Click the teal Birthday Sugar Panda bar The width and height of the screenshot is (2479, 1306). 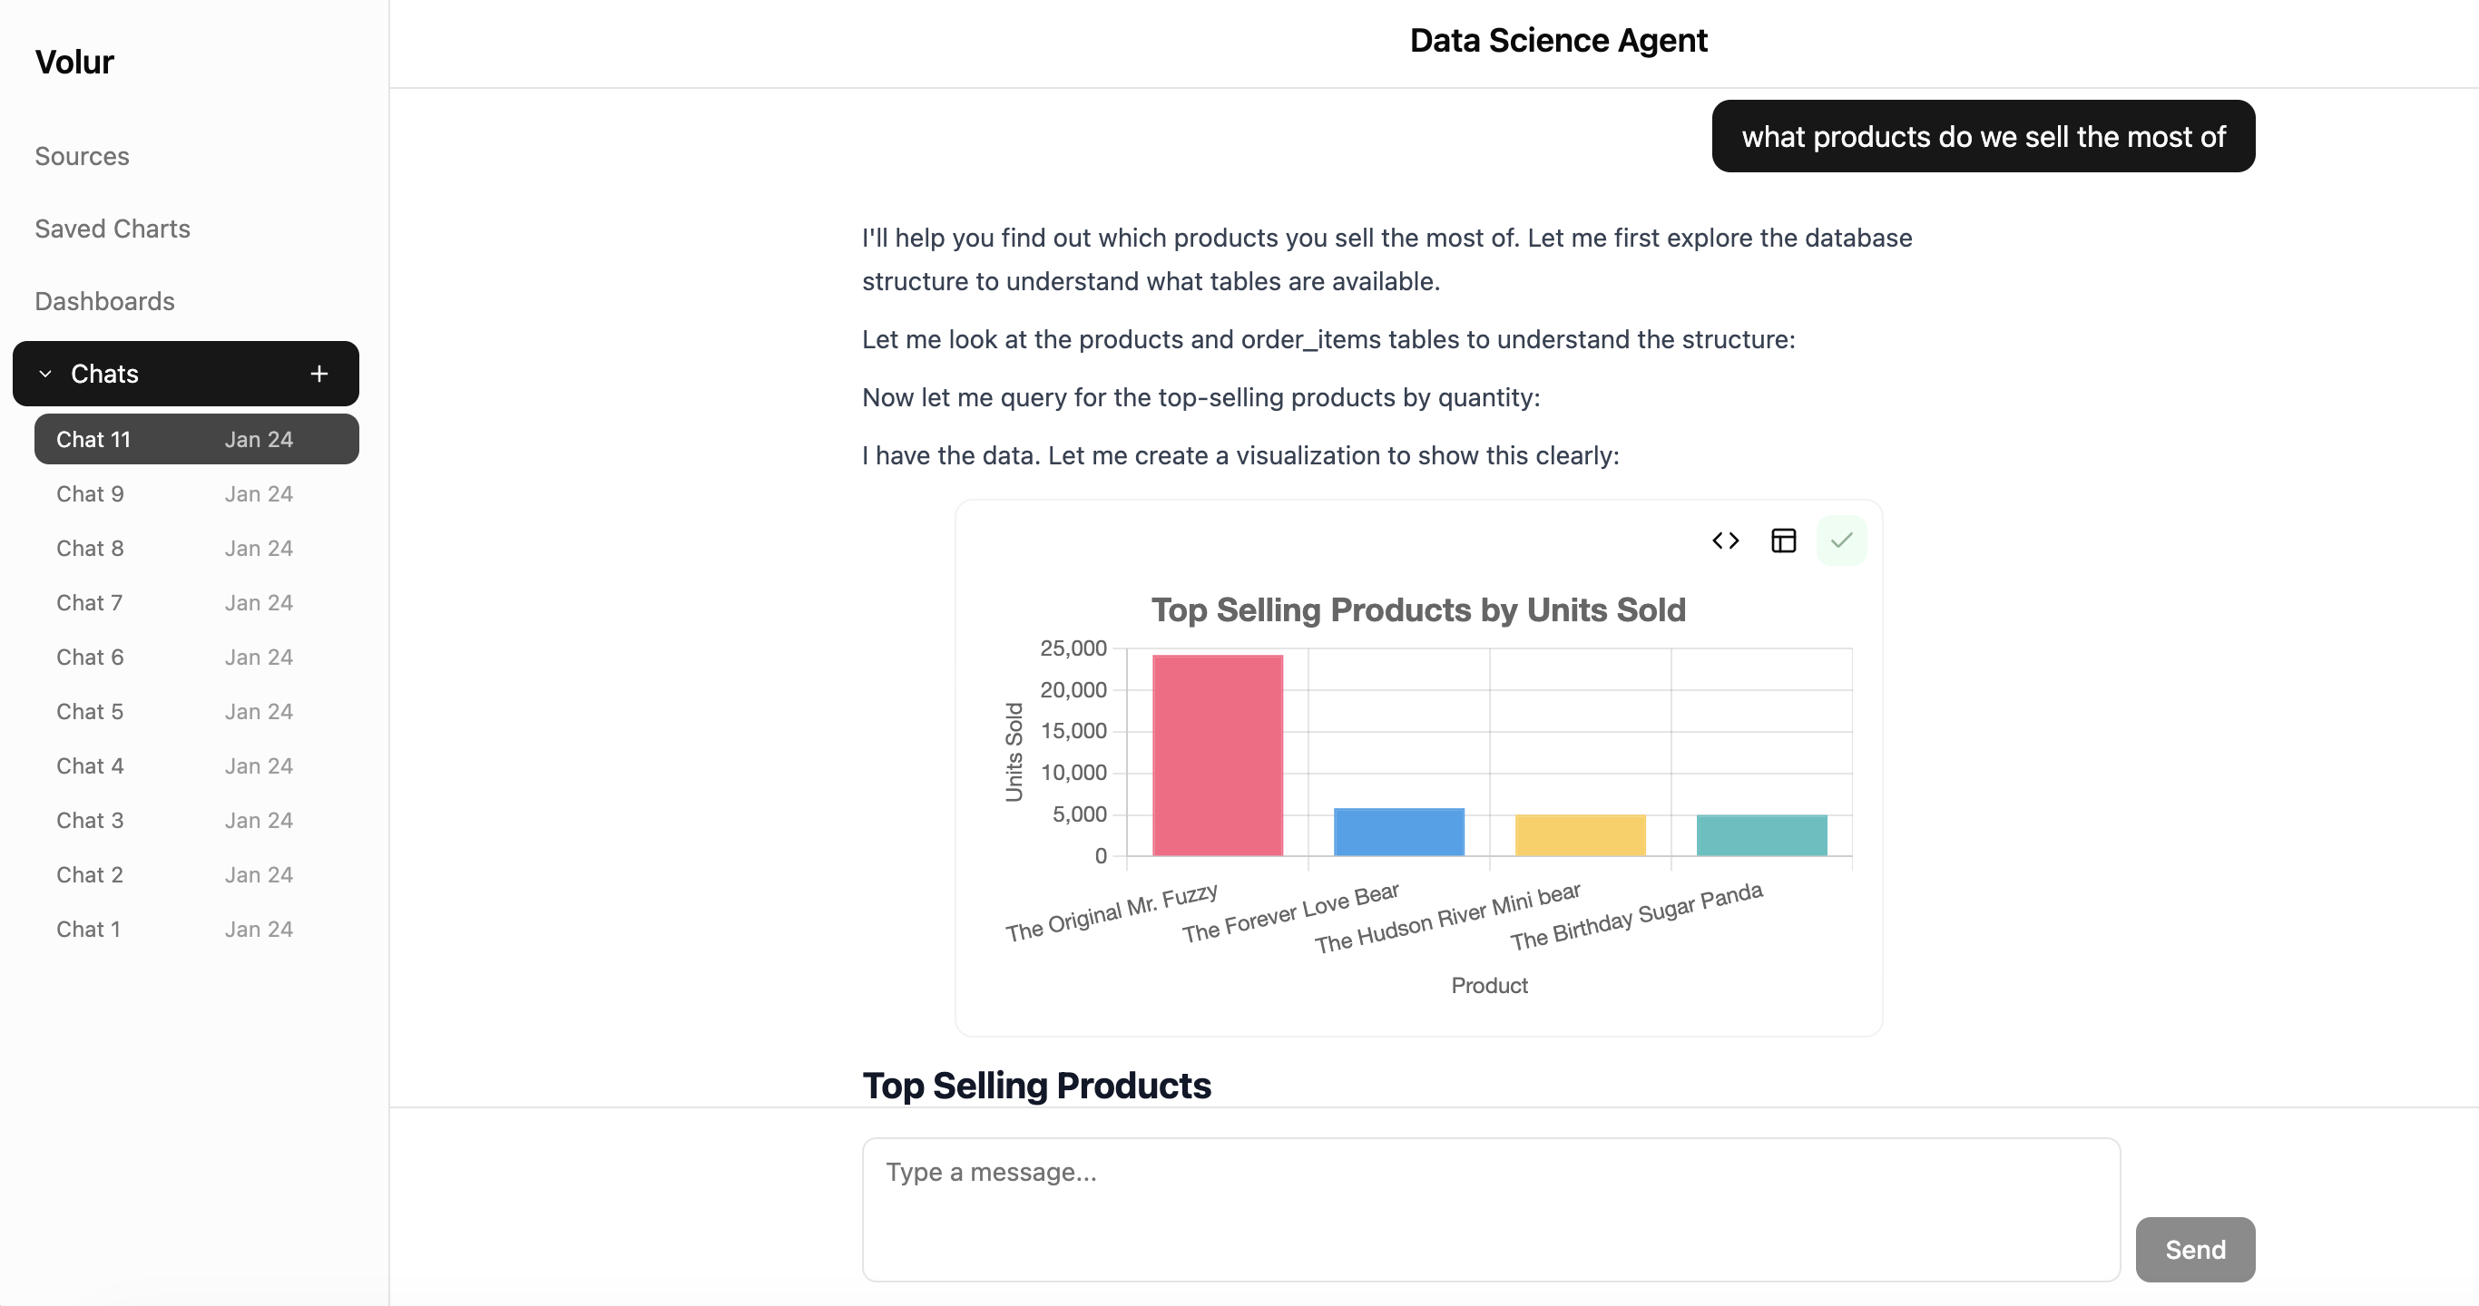pos(1761,834)
